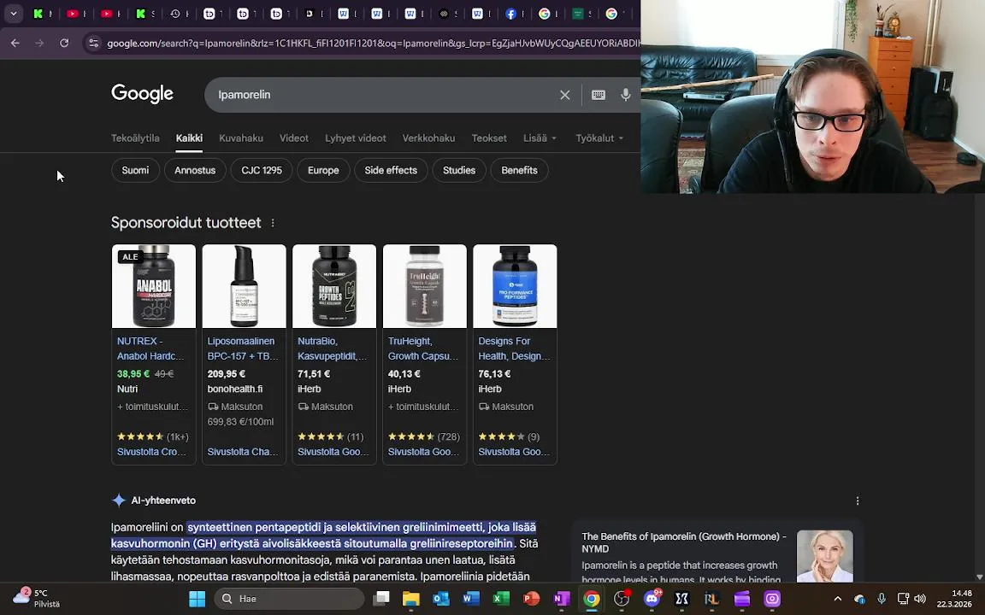The image size is (985, 615).
Task: Open the on-screen keyboard input tool
Action: click(x=599, y=95)
